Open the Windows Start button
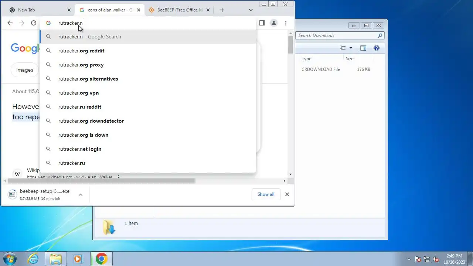The height and width of the screenshot is (266, 473). pos(10,259)
